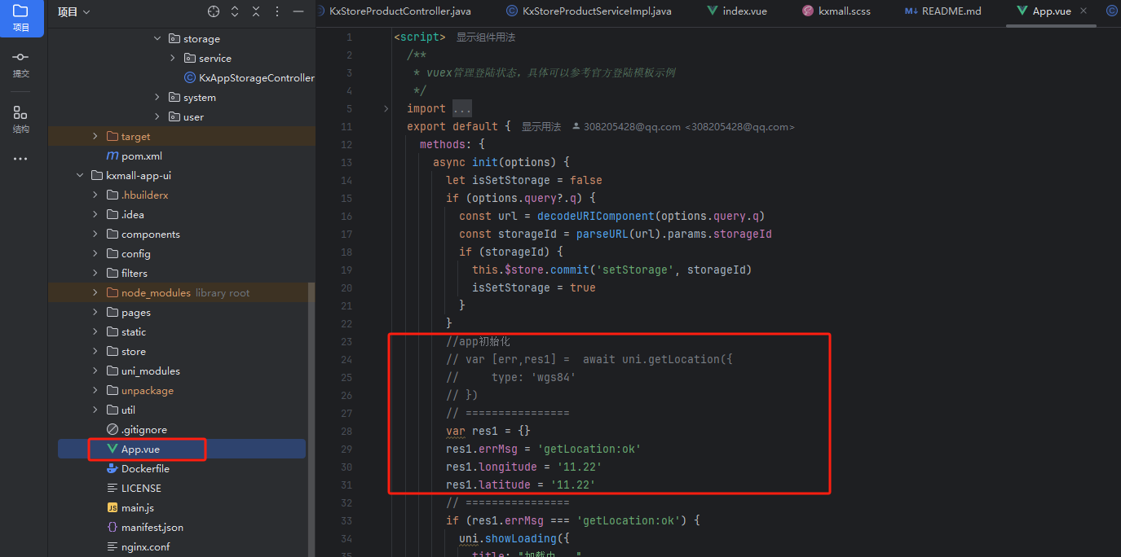Click Expand All icon in project panel
1121x557 pixels.
[x=235, y=11]
